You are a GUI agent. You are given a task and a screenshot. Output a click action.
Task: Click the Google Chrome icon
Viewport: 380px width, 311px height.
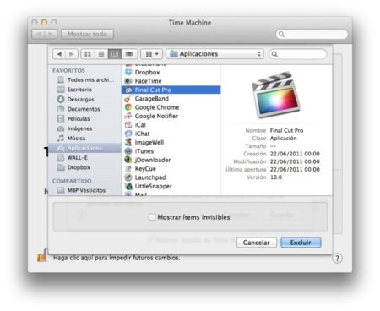point(128,107)
